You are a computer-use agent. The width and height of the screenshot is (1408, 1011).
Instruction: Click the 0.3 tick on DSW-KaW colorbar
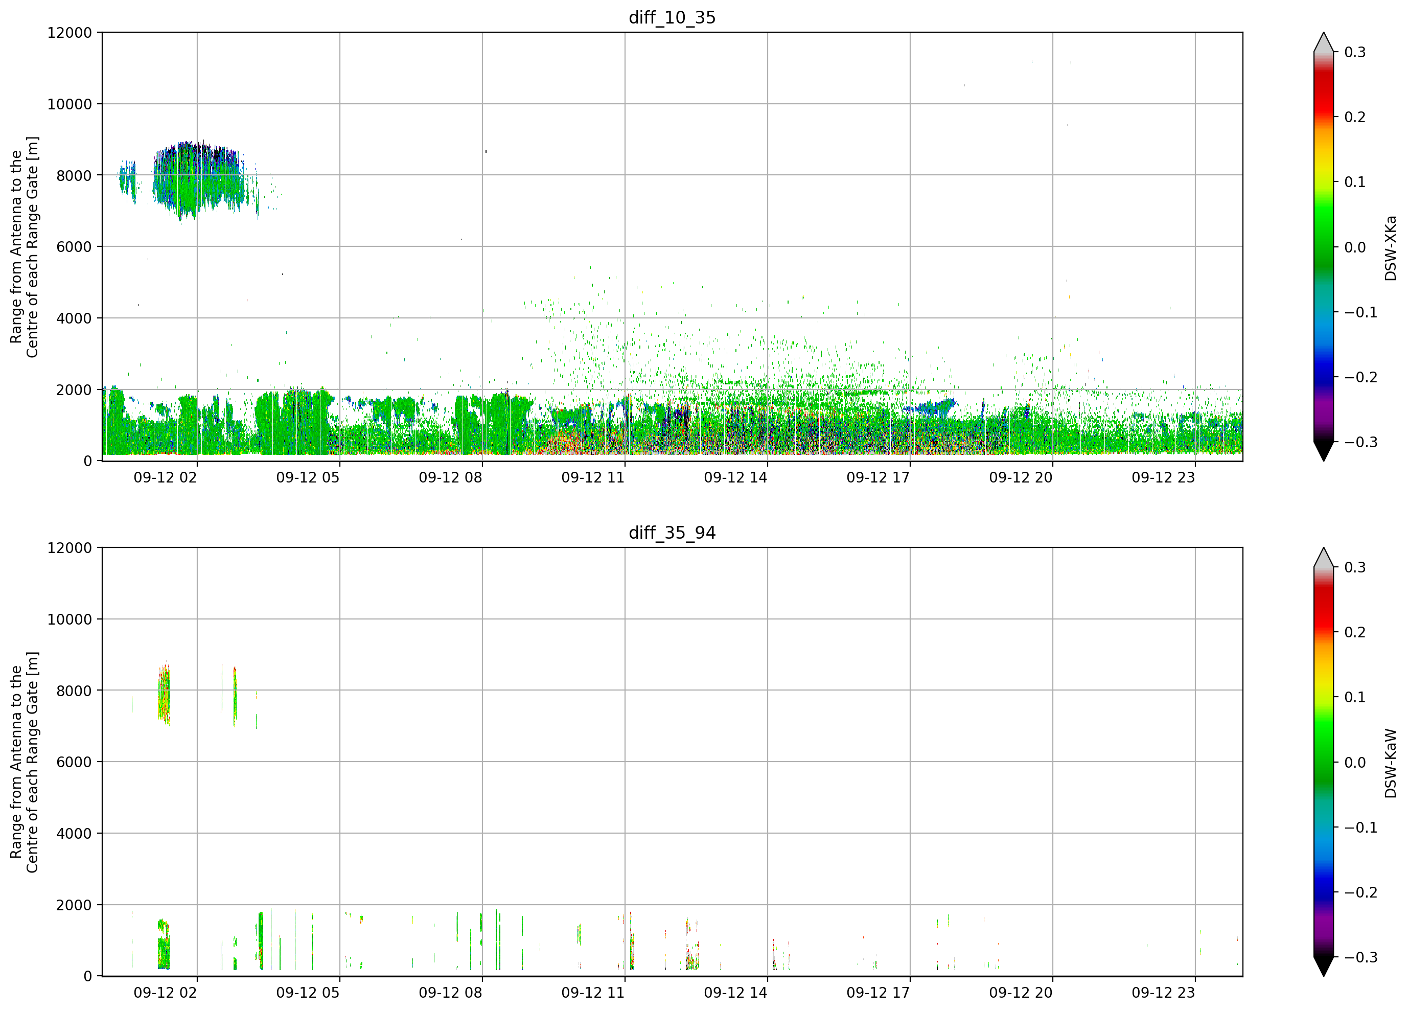(x=1355, y=567)
